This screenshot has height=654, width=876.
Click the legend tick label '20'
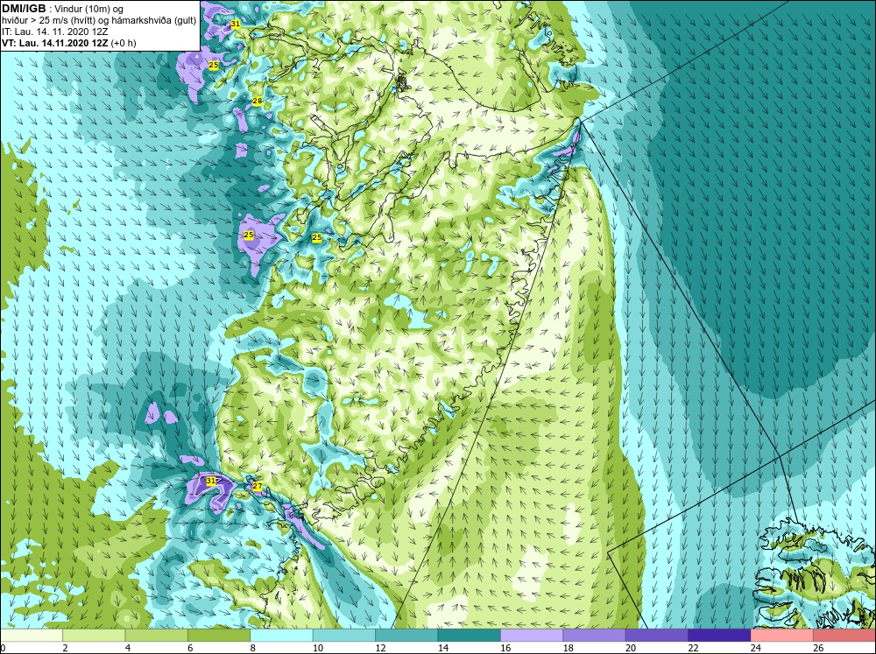630,648
